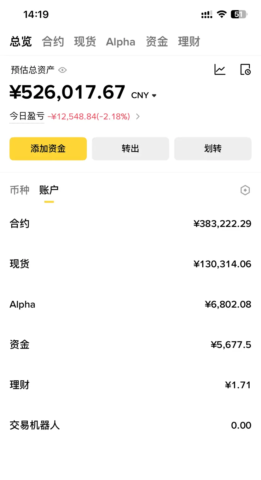Tap the 划转 transfer button
This screenshot has width=261, height=480.
click(x=213, y=148)
